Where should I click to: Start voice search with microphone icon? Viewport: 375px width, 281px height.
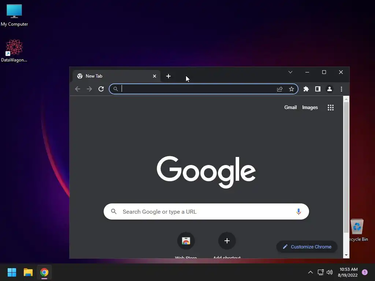tap(298, 211)
